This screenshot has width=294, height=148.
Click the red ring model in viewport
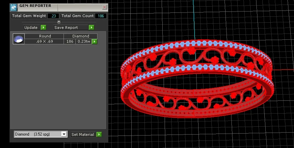coord(197,78)
